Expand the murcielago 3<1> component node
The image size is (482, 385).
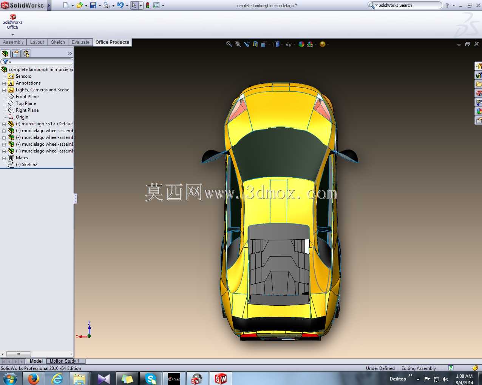coord(4,124)
